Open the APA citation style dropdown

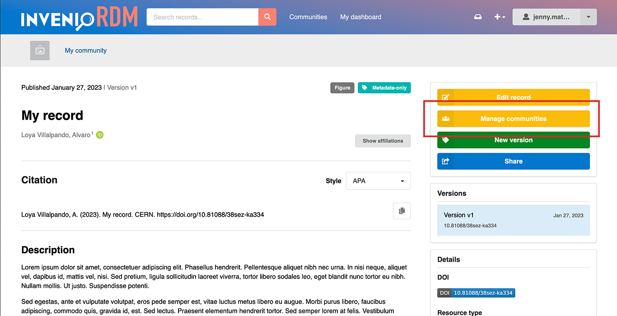tap(378, 181)
